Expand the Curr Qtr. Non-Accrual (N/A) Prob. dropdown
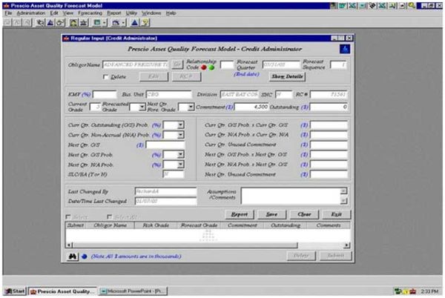The width and height of the screenshot is (445, 298). (180, 135)
